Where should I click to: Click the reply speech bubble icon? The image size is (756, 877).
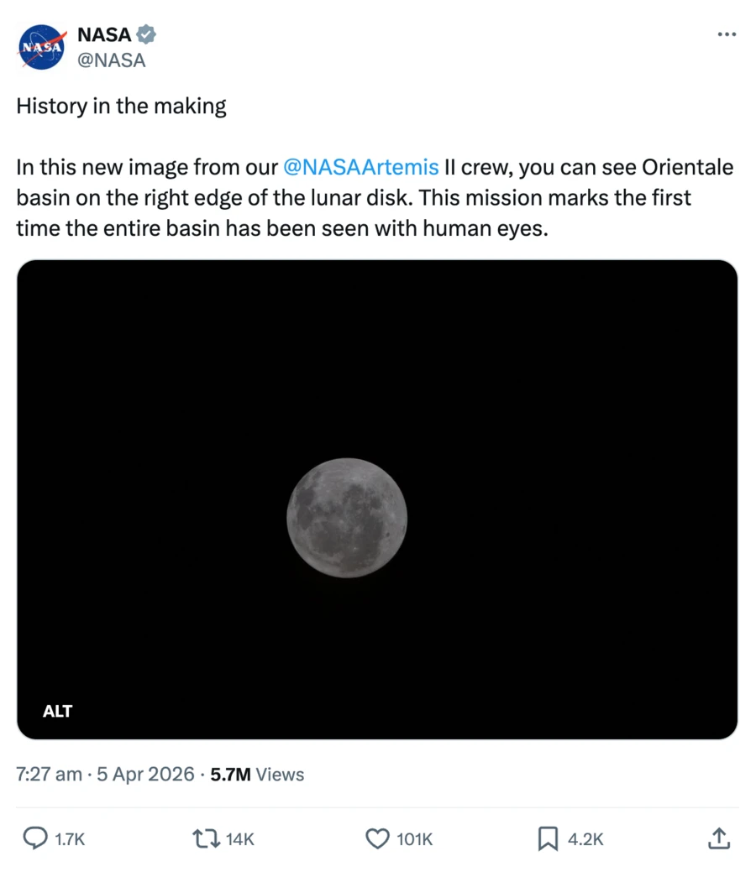(x=34, y=838)
